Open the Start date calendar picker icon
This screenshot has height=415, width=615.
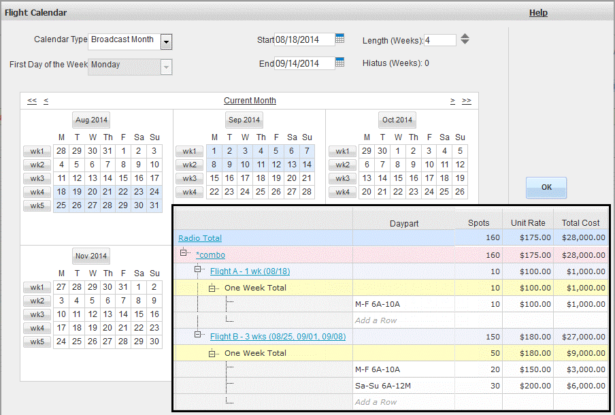[x=340, y=39]
